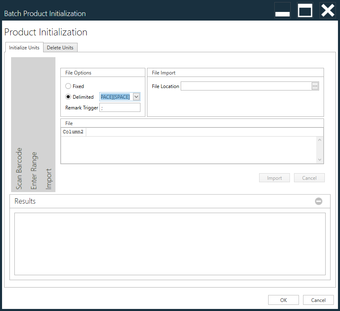Open the file browser via the ellipsis button
Screen dimensions: 340x311
click(316, 86)
